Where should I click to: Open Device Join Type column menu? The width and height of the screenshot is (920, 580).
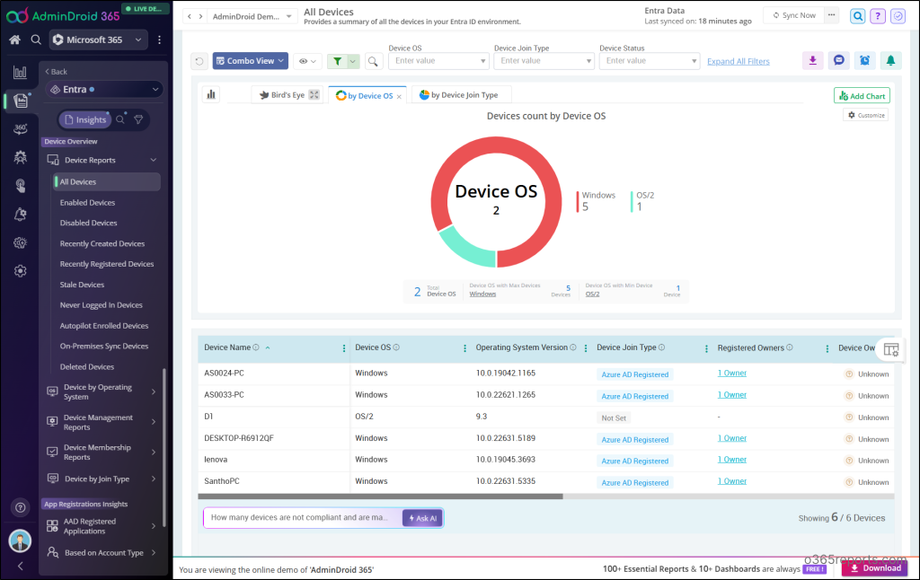point(706,348)
